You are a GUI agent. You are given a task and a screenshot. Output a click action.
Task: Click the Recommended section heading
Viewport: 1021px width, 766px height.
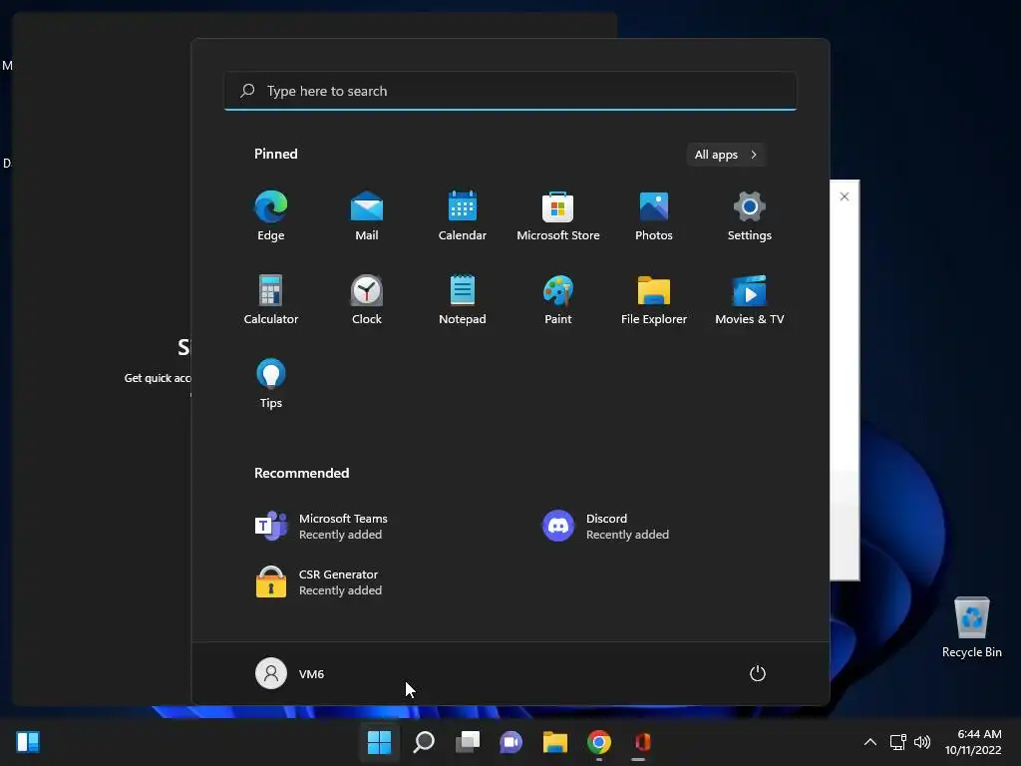click(301, 473)
